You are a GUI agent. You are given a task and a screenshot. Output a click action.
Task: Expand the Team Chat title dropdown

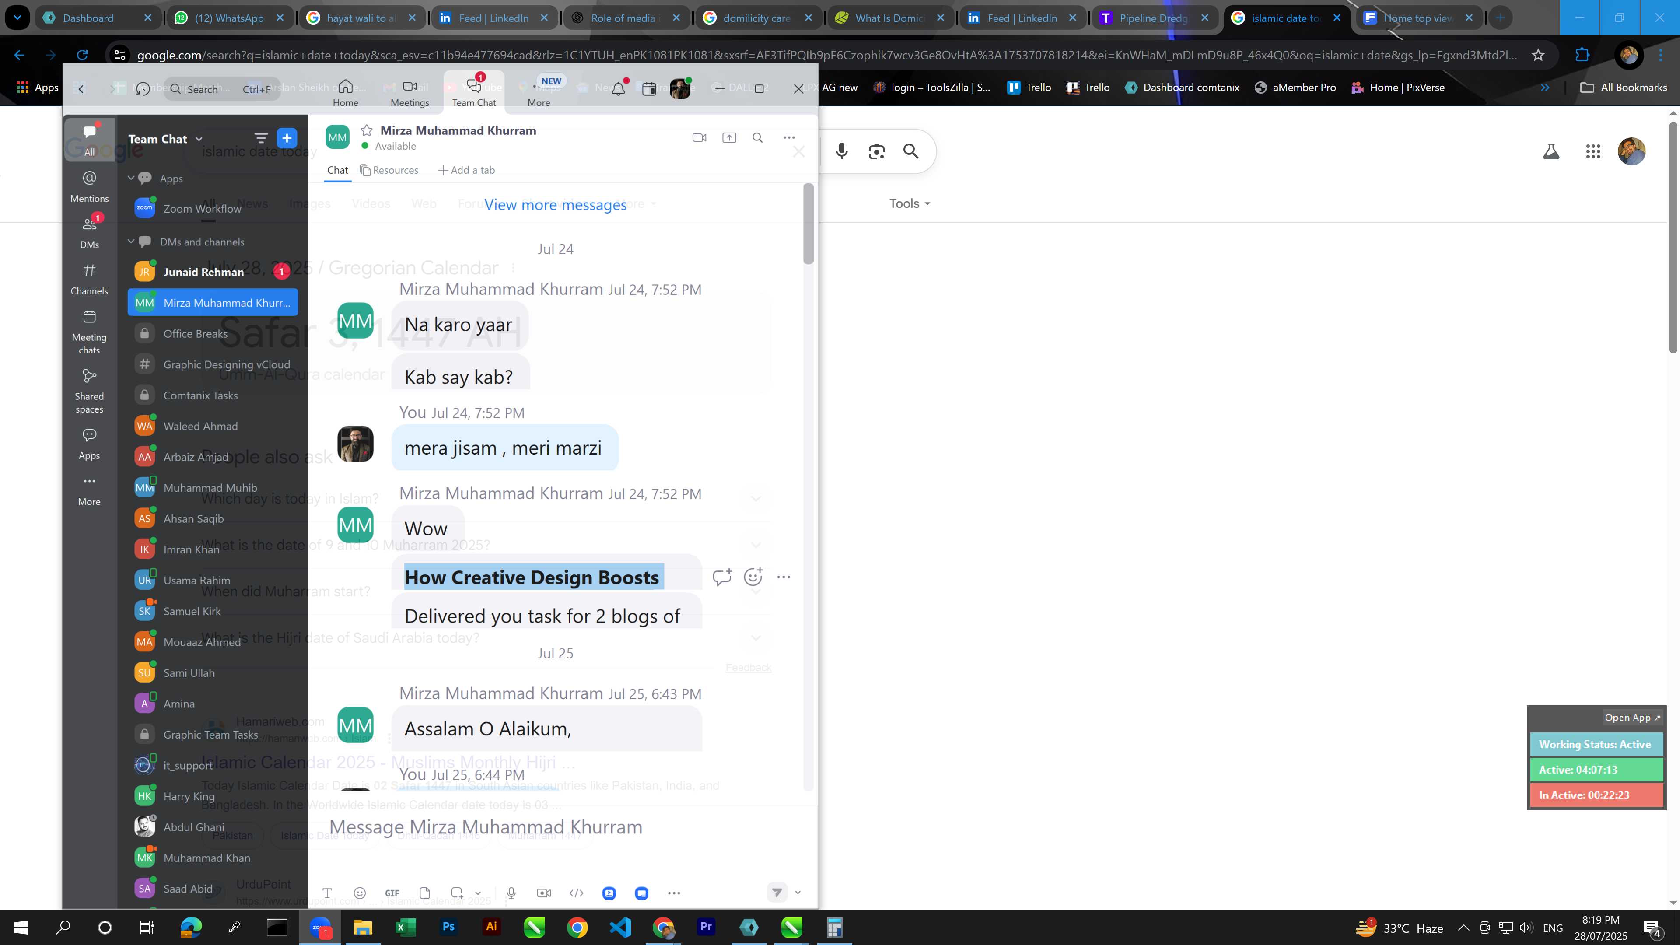[x=199, y=139]
